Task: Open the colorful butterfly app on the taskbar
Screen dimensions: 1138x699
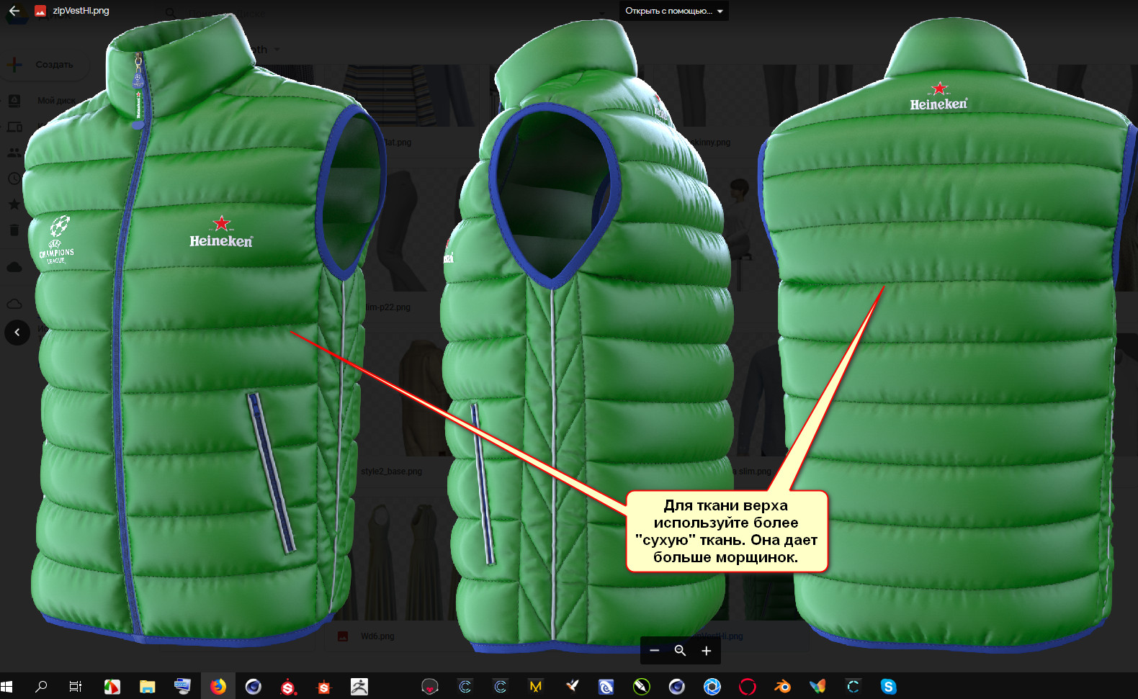Action: click(x=817, y=687)
